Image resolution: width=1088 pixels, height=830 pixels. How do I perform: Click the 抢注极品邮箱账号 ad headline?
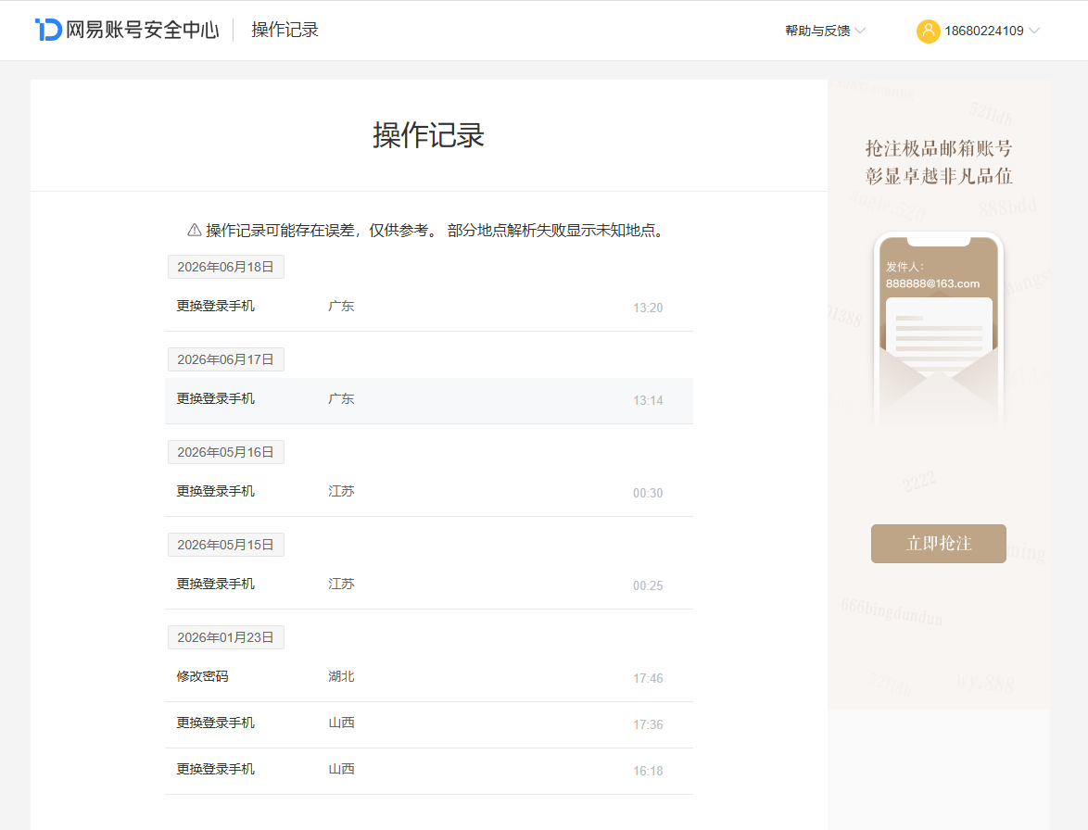click(x=938, y=148)
